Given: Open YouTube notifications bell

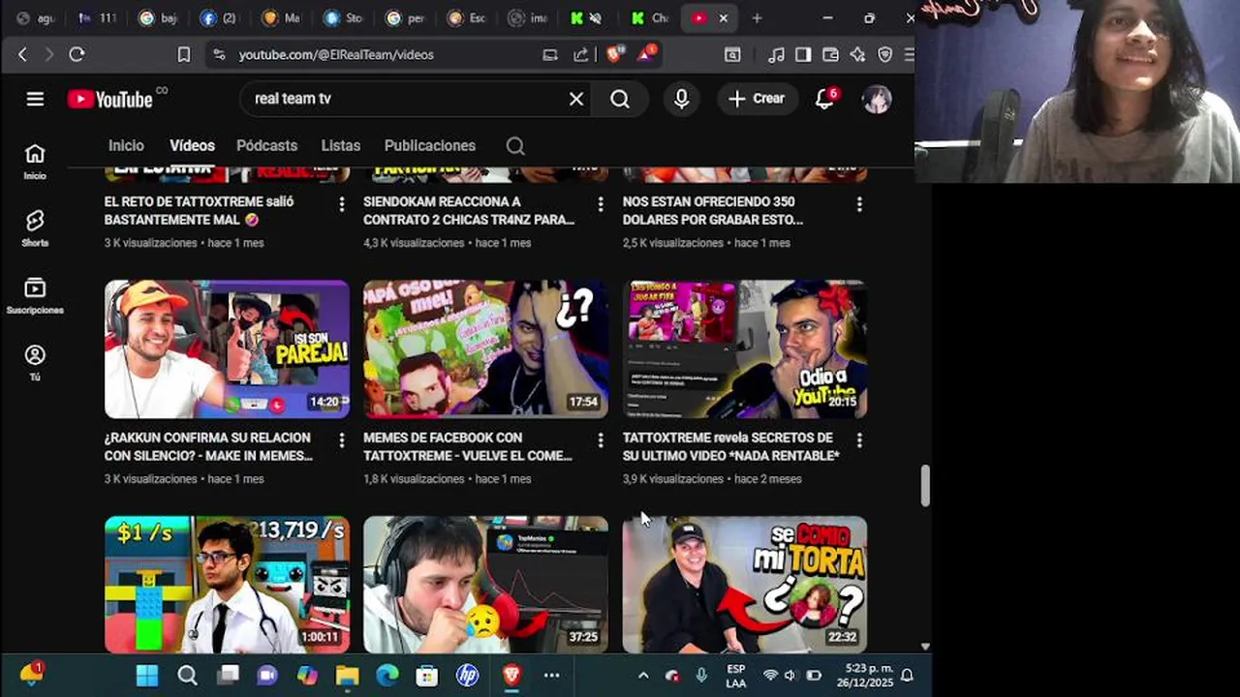Looking at the screenshot, I should pyautogui.click(x=824, y=99).
